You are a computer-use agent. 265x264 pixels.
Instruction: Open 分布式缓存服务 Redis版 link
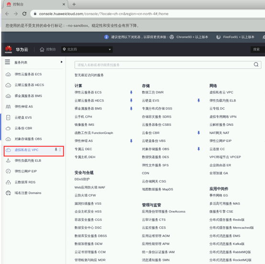[227, 220]
